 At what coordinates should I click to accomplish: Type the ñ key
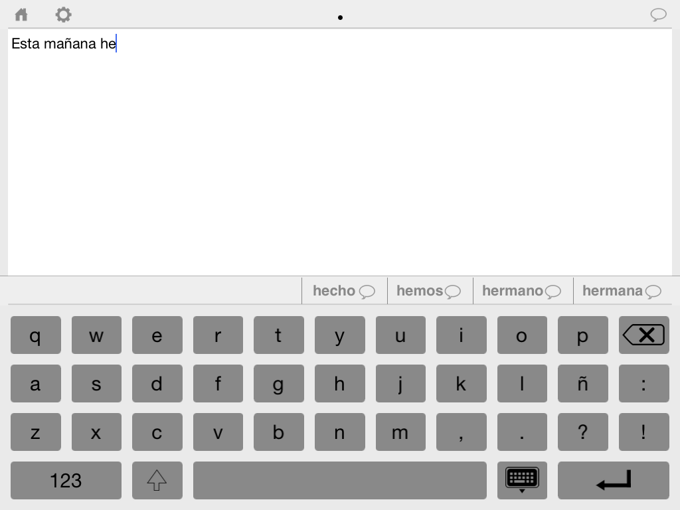[x=582, y=384]
